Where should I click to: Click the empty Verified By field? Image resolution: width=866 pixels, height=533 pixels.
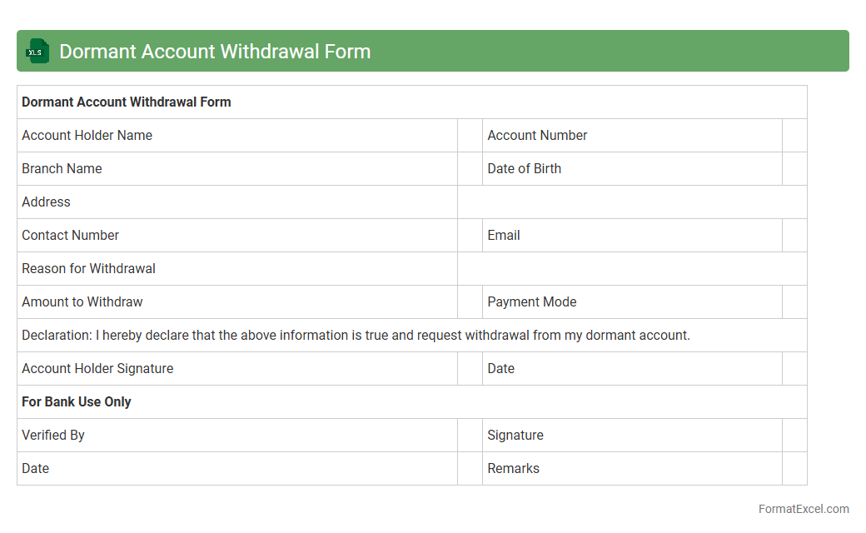(470, 436)
